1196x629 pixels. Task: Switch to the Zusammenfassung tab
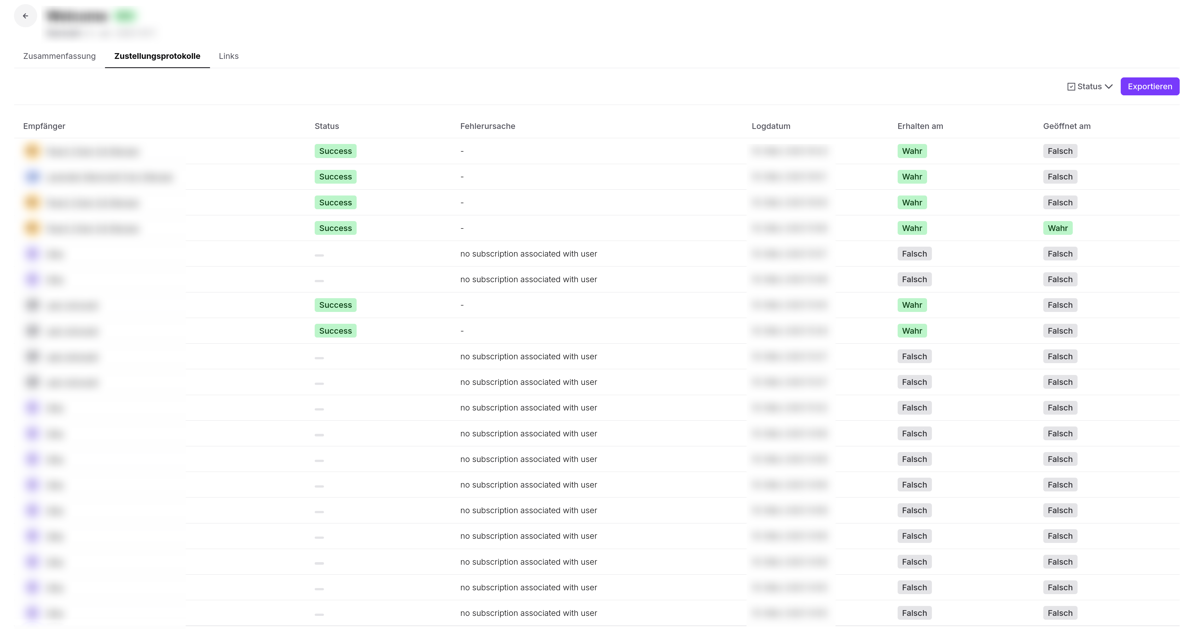click(60, 56)
